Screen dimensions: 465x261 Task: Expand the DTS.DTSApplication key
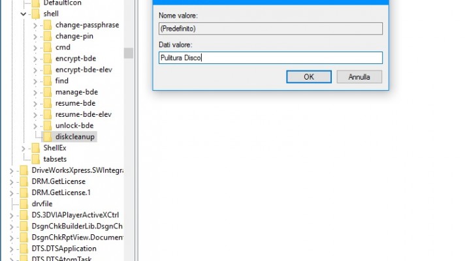coord(12,249)
